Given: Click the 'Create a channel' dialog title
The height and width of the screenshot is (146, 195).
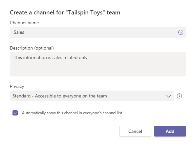Looking at the screenshot, I should [65, 12].
